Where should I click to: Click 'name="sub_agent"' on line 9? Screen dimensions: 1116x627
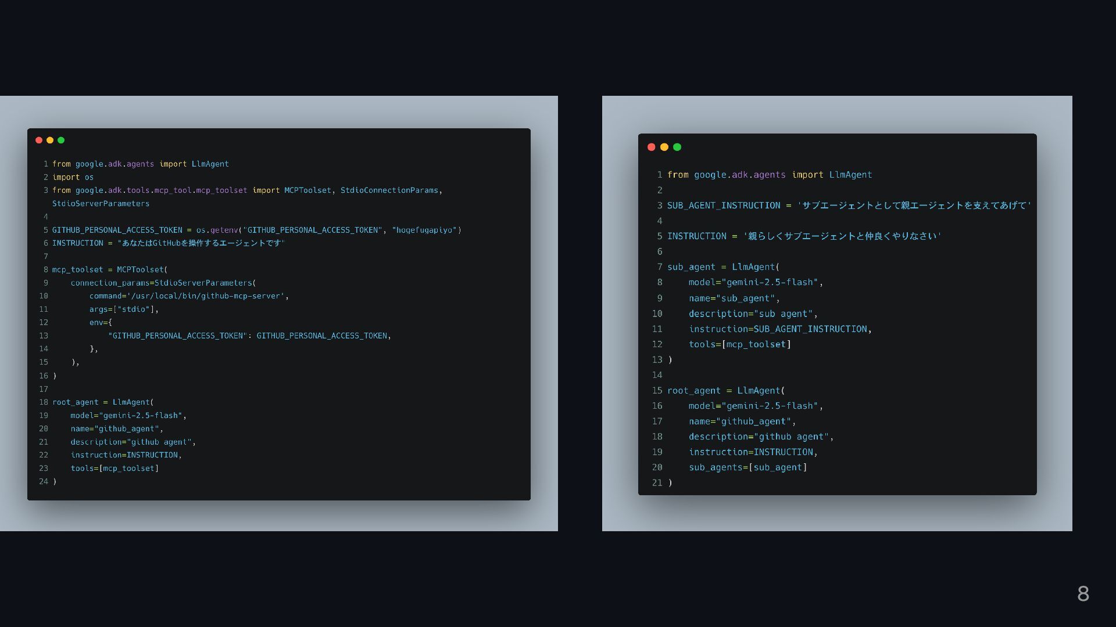pyautogui.click(x=734, y=298)
